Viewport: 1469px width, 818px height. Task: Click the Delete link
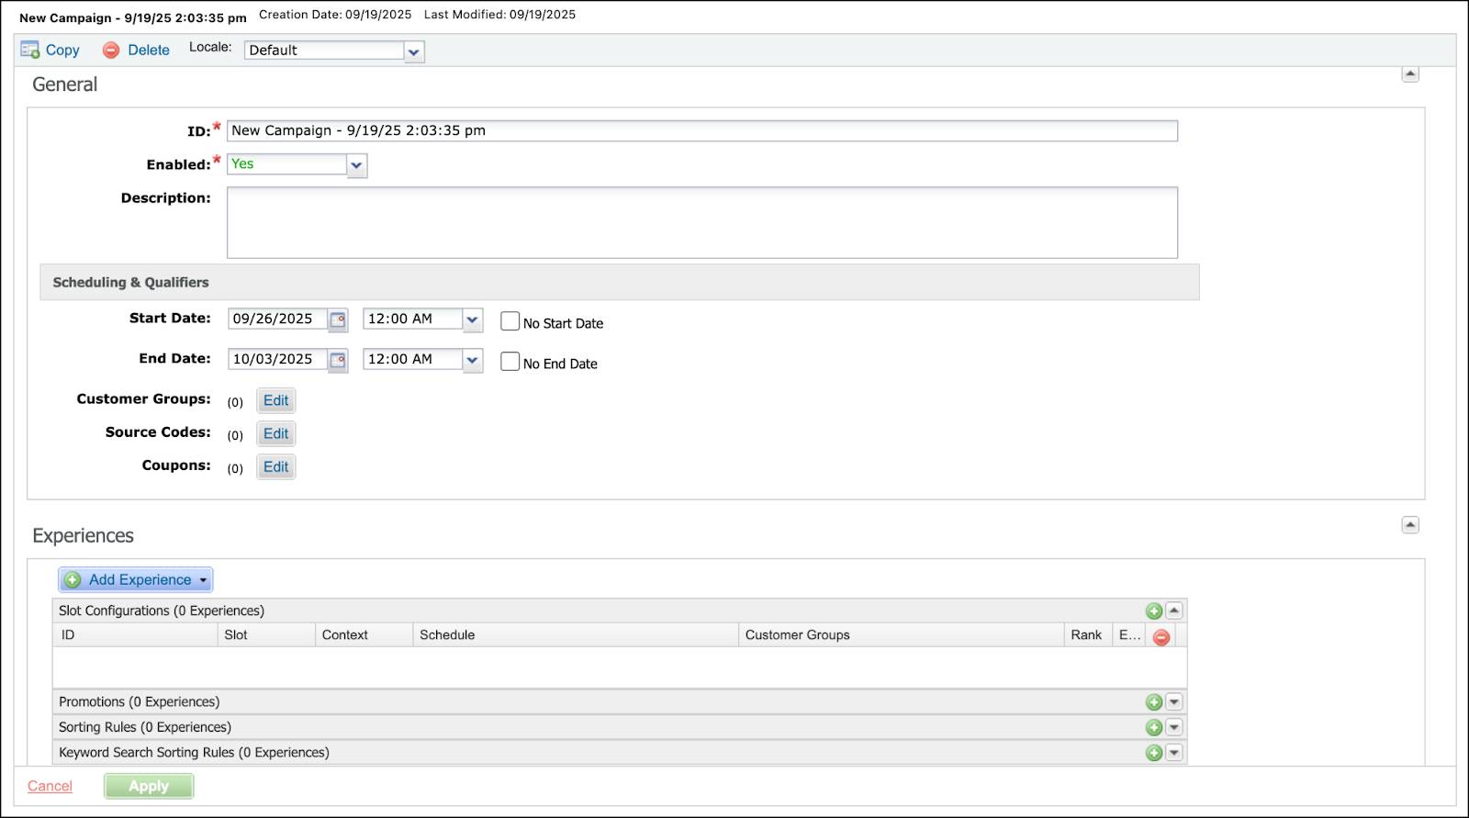pyautogui.click(x=149, y=50)
